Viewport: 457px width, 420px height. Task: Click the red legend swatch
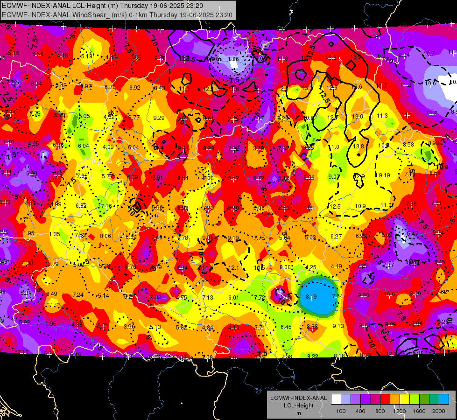tap(385, 399)
